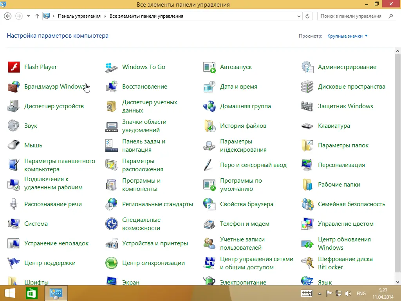The height and width of the screenshot is (301, 401).
Task: Open Flash Player settings
Action: click(x=40, y=67)
